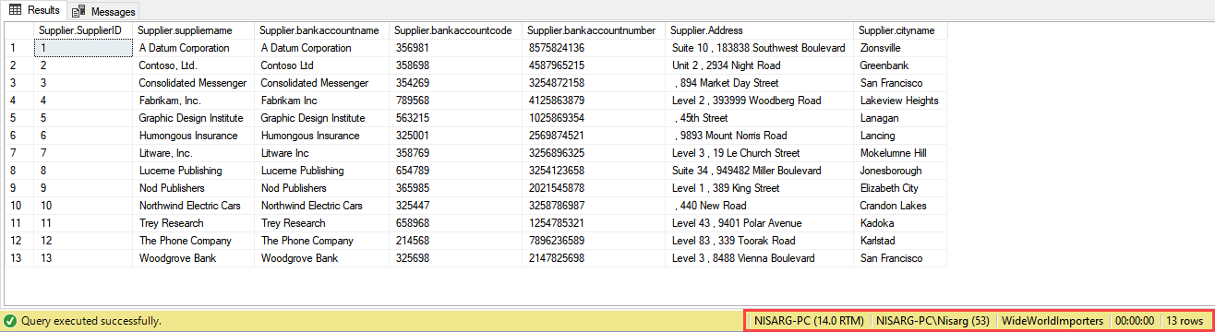Click the 00:00:00 elapsed time status
Screen dimensions: 1215x332
pyautogui.click(x=1135, y=321)
